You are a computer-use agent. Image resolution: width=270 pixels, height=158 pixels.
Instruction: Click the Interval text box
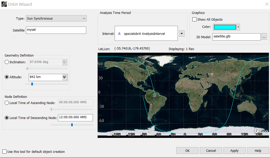click(x=146, y=33)
